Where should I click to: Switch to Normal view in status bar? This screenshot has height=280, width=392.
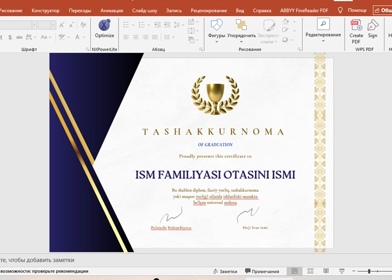[x=294, y=271]
